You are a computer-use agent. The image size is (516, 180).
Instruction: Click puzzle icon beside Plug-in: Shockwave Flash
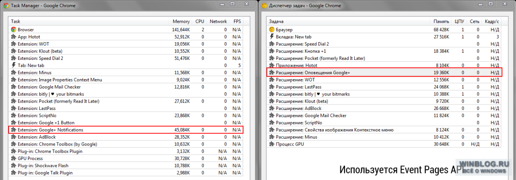tap(14, 166)
